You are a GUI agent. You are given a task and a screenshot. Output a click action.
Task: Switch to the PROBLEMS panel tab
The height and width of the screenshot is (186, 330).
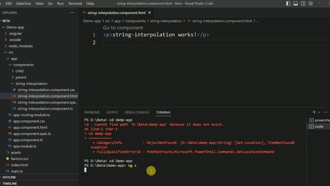point(92,113)
